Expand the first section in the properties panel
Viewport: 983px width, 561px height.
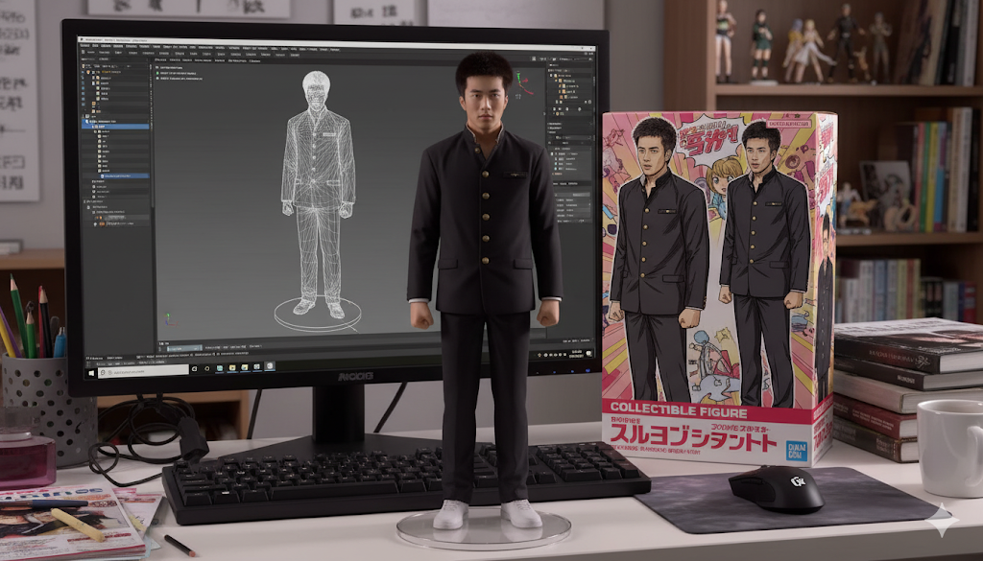[550, 123]
